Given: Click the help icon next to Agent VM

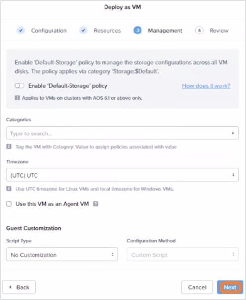Looking at the screenshot, I should click(95, 204).
